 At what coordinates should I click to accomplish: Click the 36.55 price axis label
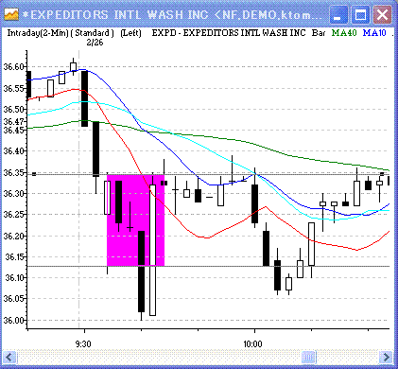tap(13, 88)
